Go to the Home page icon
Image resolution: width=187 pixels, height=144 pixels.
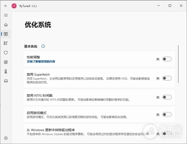tap(6, 25)
